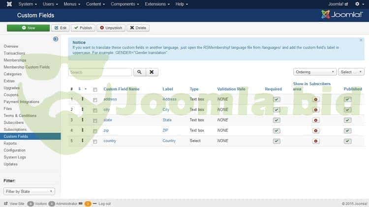
Task: Go to Subscribers in the sidebar
Action: [14, 122]
